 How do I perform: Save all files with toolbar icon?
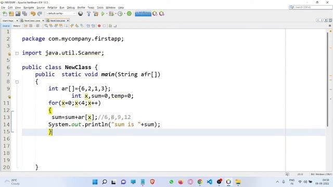[24, 14]
